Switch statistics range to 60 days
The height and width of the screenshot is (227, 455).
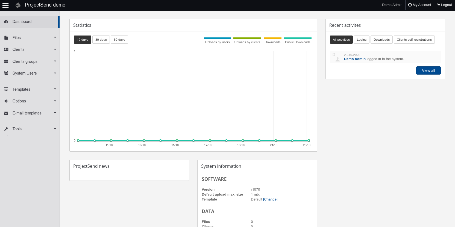[119, 40]
